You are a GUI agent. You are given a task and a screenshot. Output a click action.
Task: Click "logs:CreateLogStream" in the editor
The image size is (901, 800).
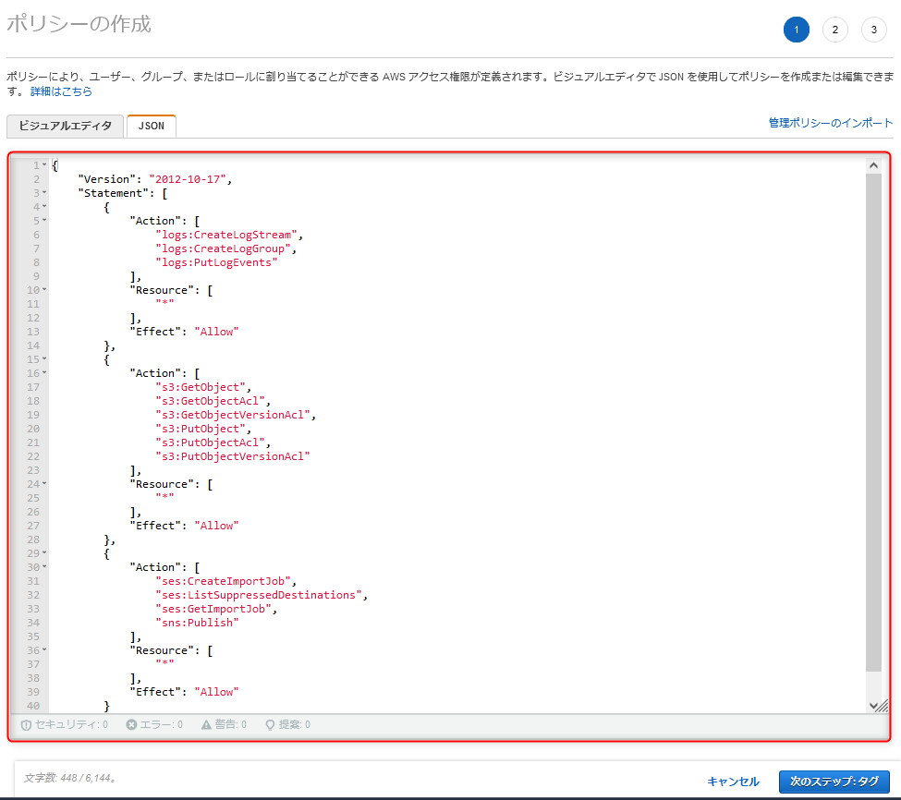pos(225,235)
